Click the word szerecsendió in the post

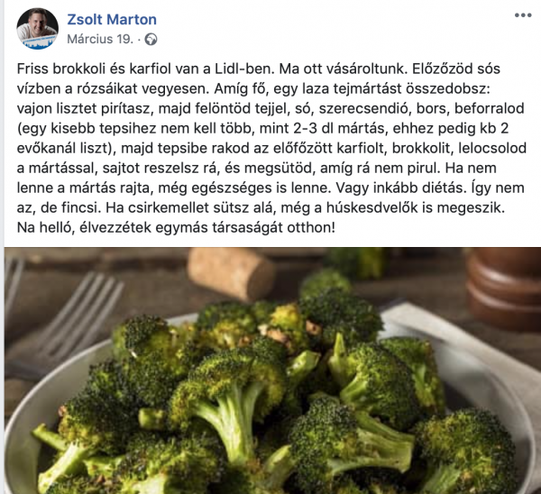pos(364,109)
